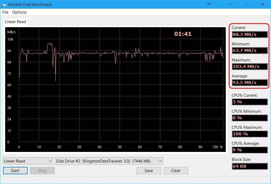Screen dimensions: 271x184
Task: Click the Stop button
Action: click(42, 171)
